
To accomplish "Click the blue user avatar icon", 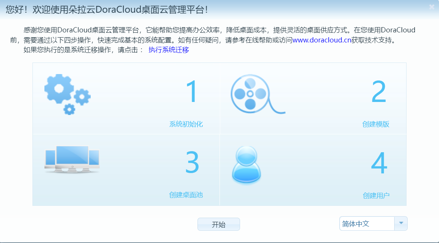I will (x=246, y=164).
